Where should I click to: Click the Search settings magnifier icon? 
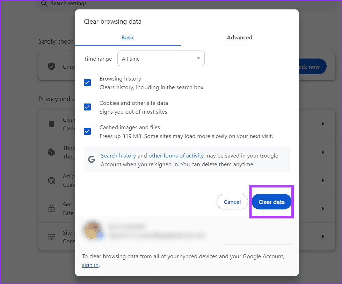pyautogui.click(x=44, y=3)
